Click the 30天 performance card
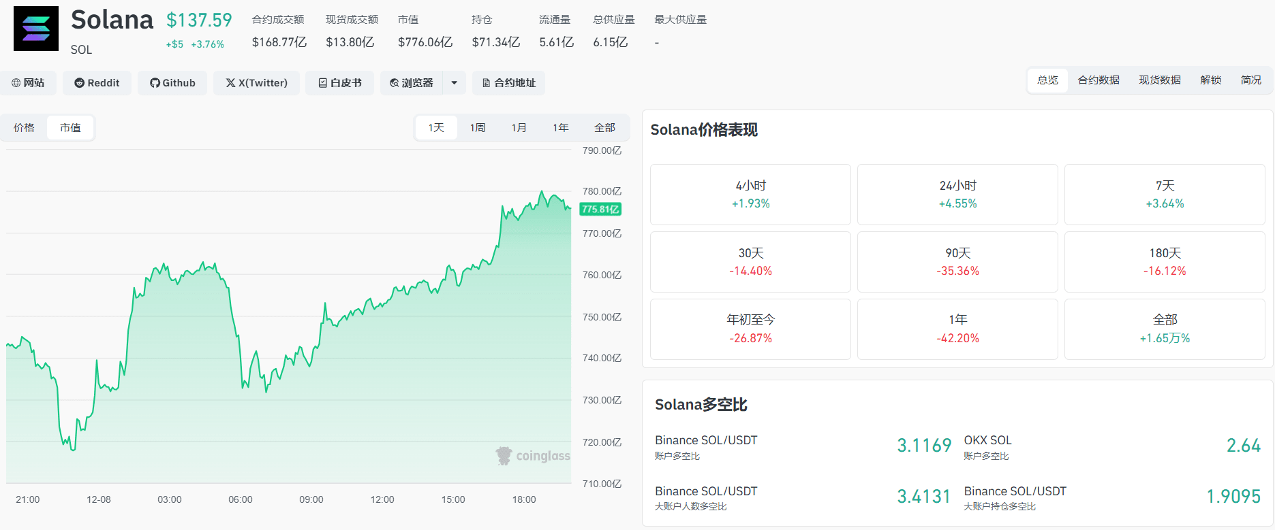1275x530 pixels. coord(750,262)
